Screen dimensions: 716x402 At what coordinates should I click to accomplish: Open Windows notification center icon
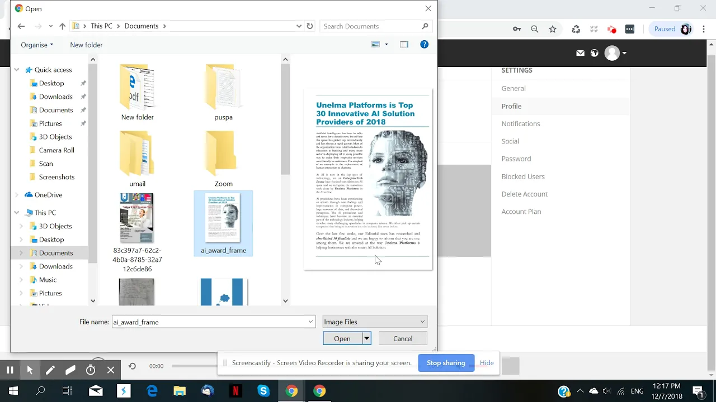tap(698, 391)
